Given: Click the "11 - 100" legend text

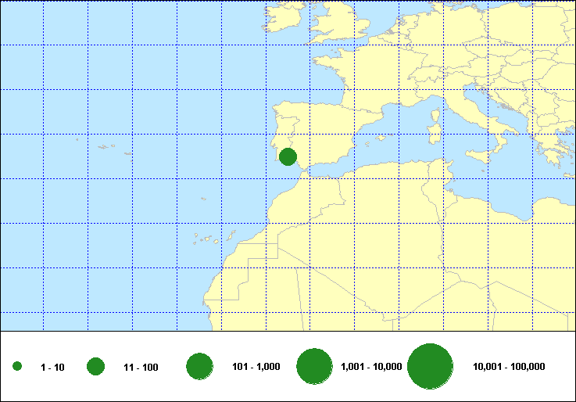Looking at the screenshot, I should click(x=141, y=367).
